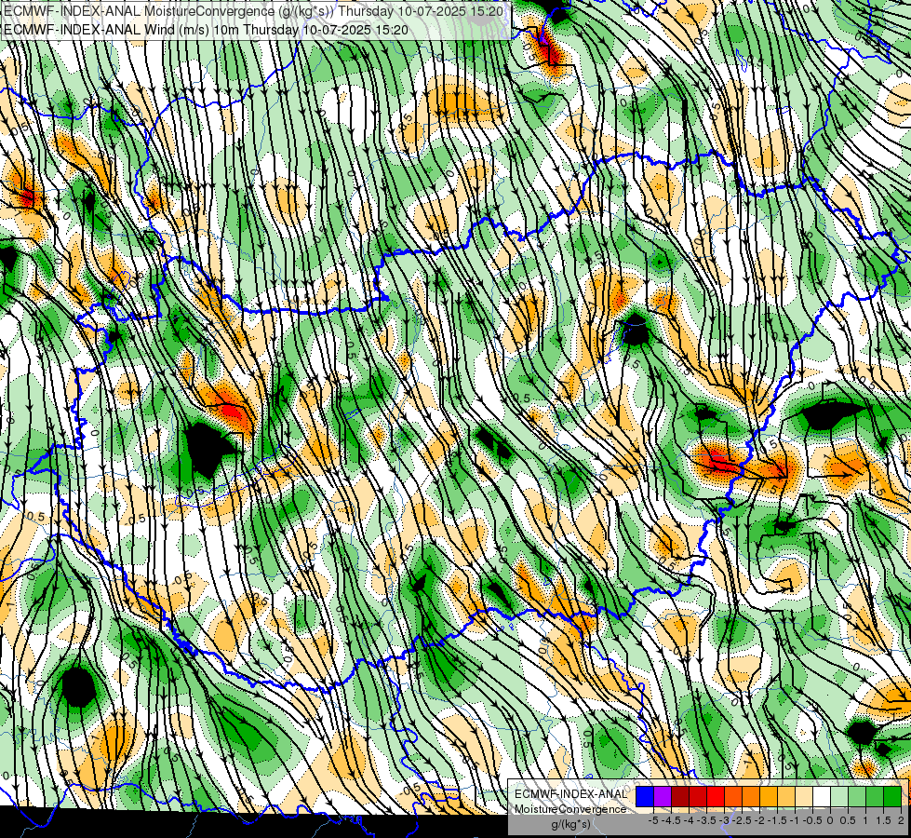Click the blue legend swatch between -5 and -4.5

tap(645, 797)
